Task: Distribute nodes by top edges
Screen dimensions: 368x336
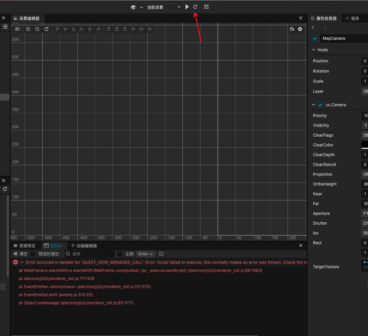Action: (109, 29)
